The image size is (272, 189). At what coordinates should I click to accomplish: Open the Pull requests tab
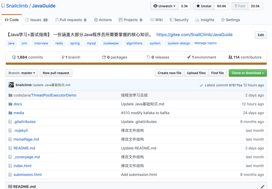pos(71,20)
